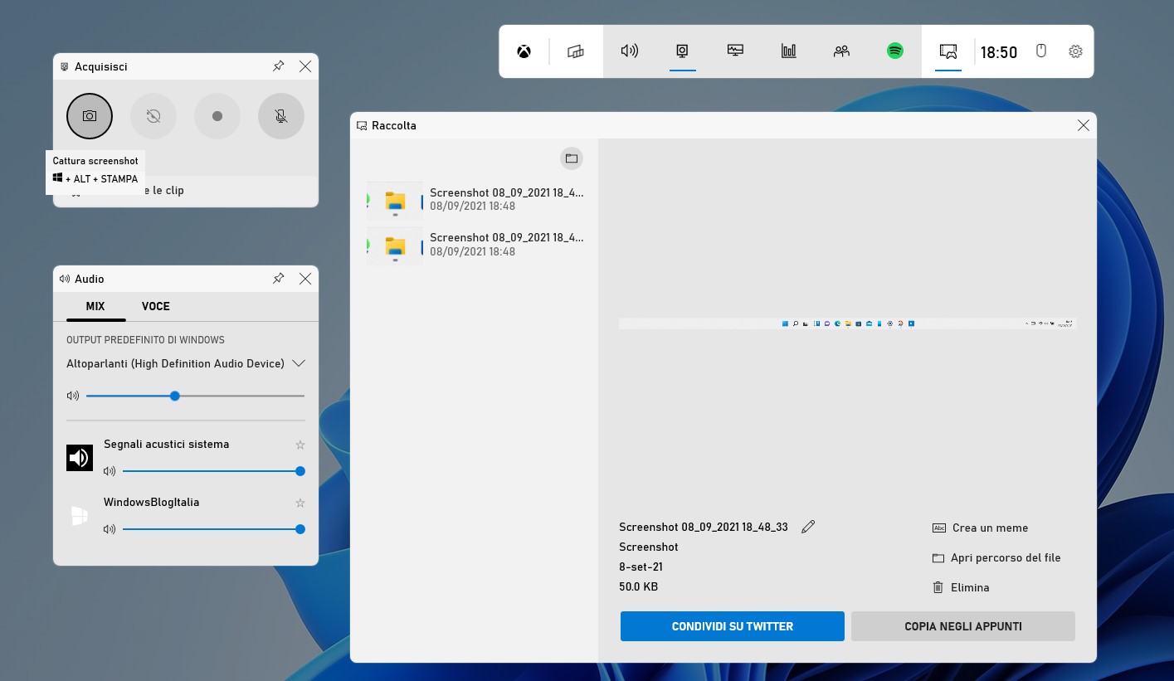The height and width of the screenshot is (681, 1174).
Task: Click COPIA NEGLI APPUNTI button
Action: (x=963, y=626)
